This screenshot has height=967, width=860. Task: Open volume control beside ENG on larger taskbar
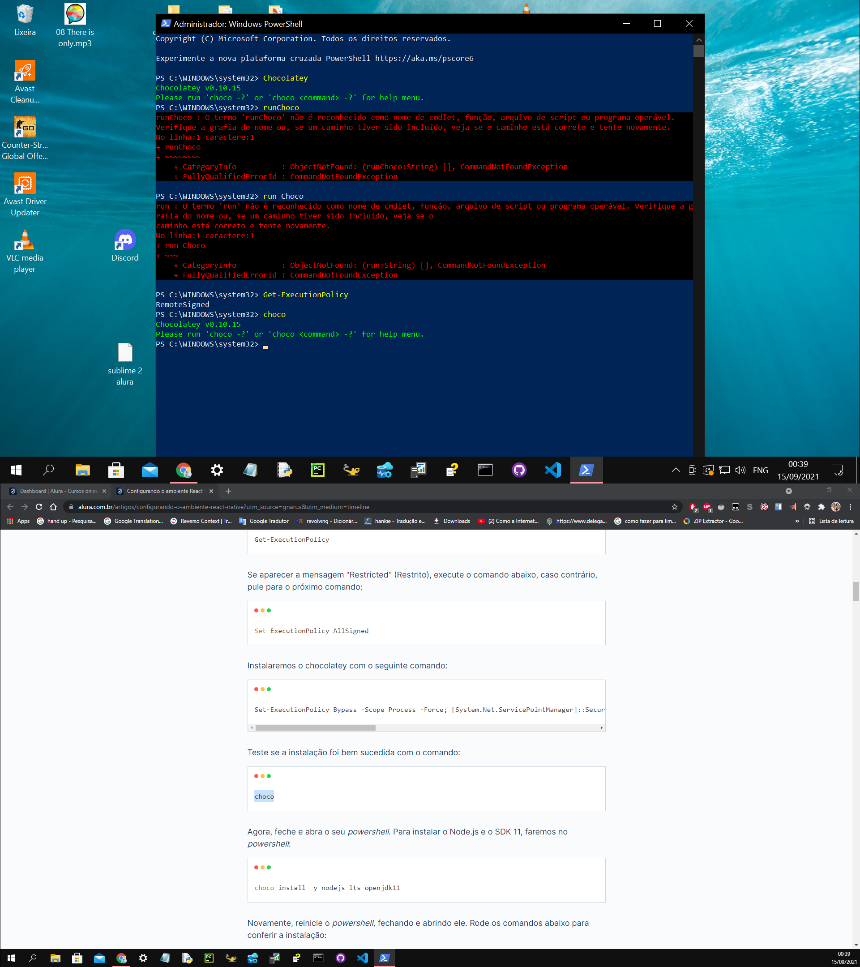tap(740, 470)
